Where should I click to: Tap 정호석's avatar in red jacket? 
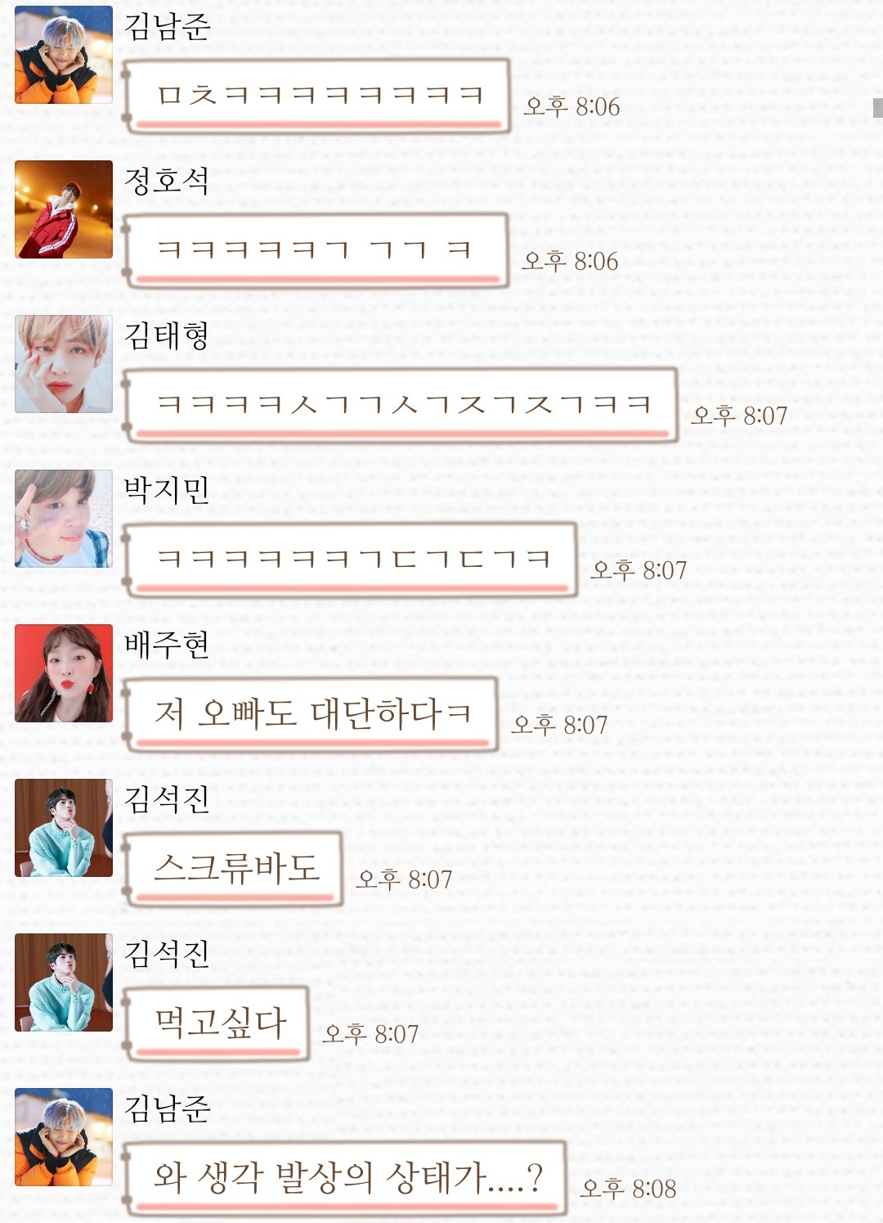tap(64, 209)
